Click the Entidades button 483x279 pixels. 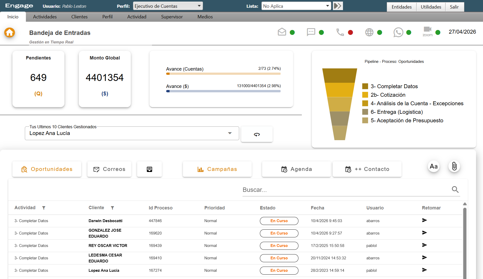point(401,7)
